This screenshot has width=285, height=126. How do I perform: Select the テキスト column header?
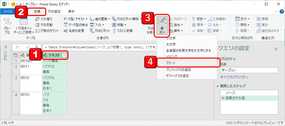[x=55, y=55]
